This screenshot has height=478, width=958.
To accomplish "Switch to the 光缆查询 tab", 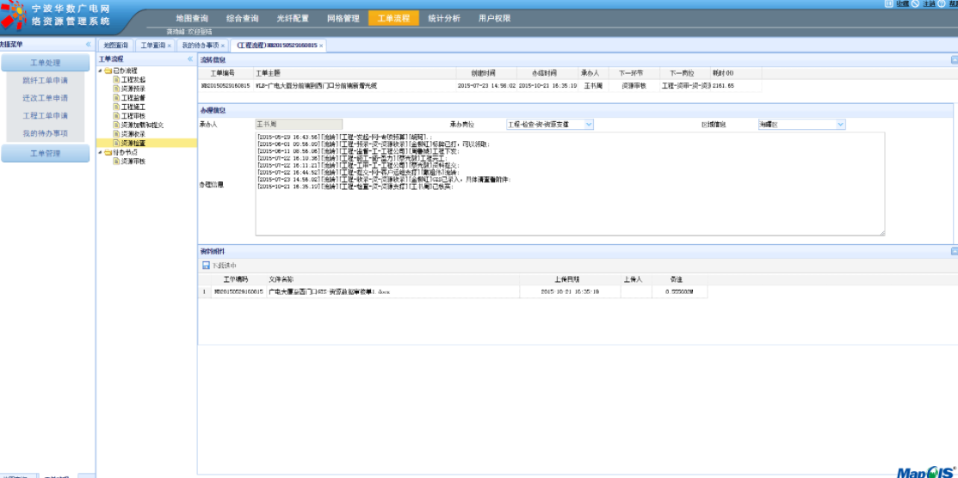I will (114, 46).
